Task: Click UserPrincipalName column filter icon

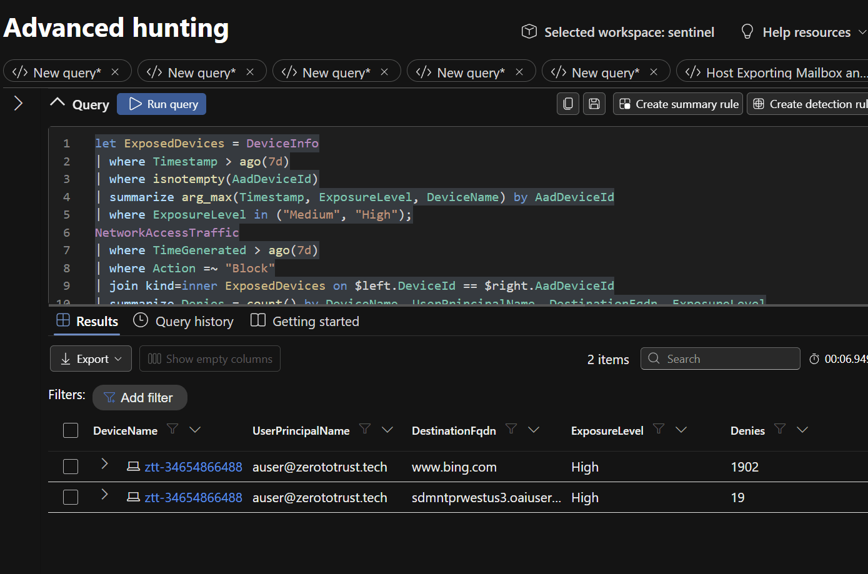Action: pyautogui.click(x=365, y=428)
